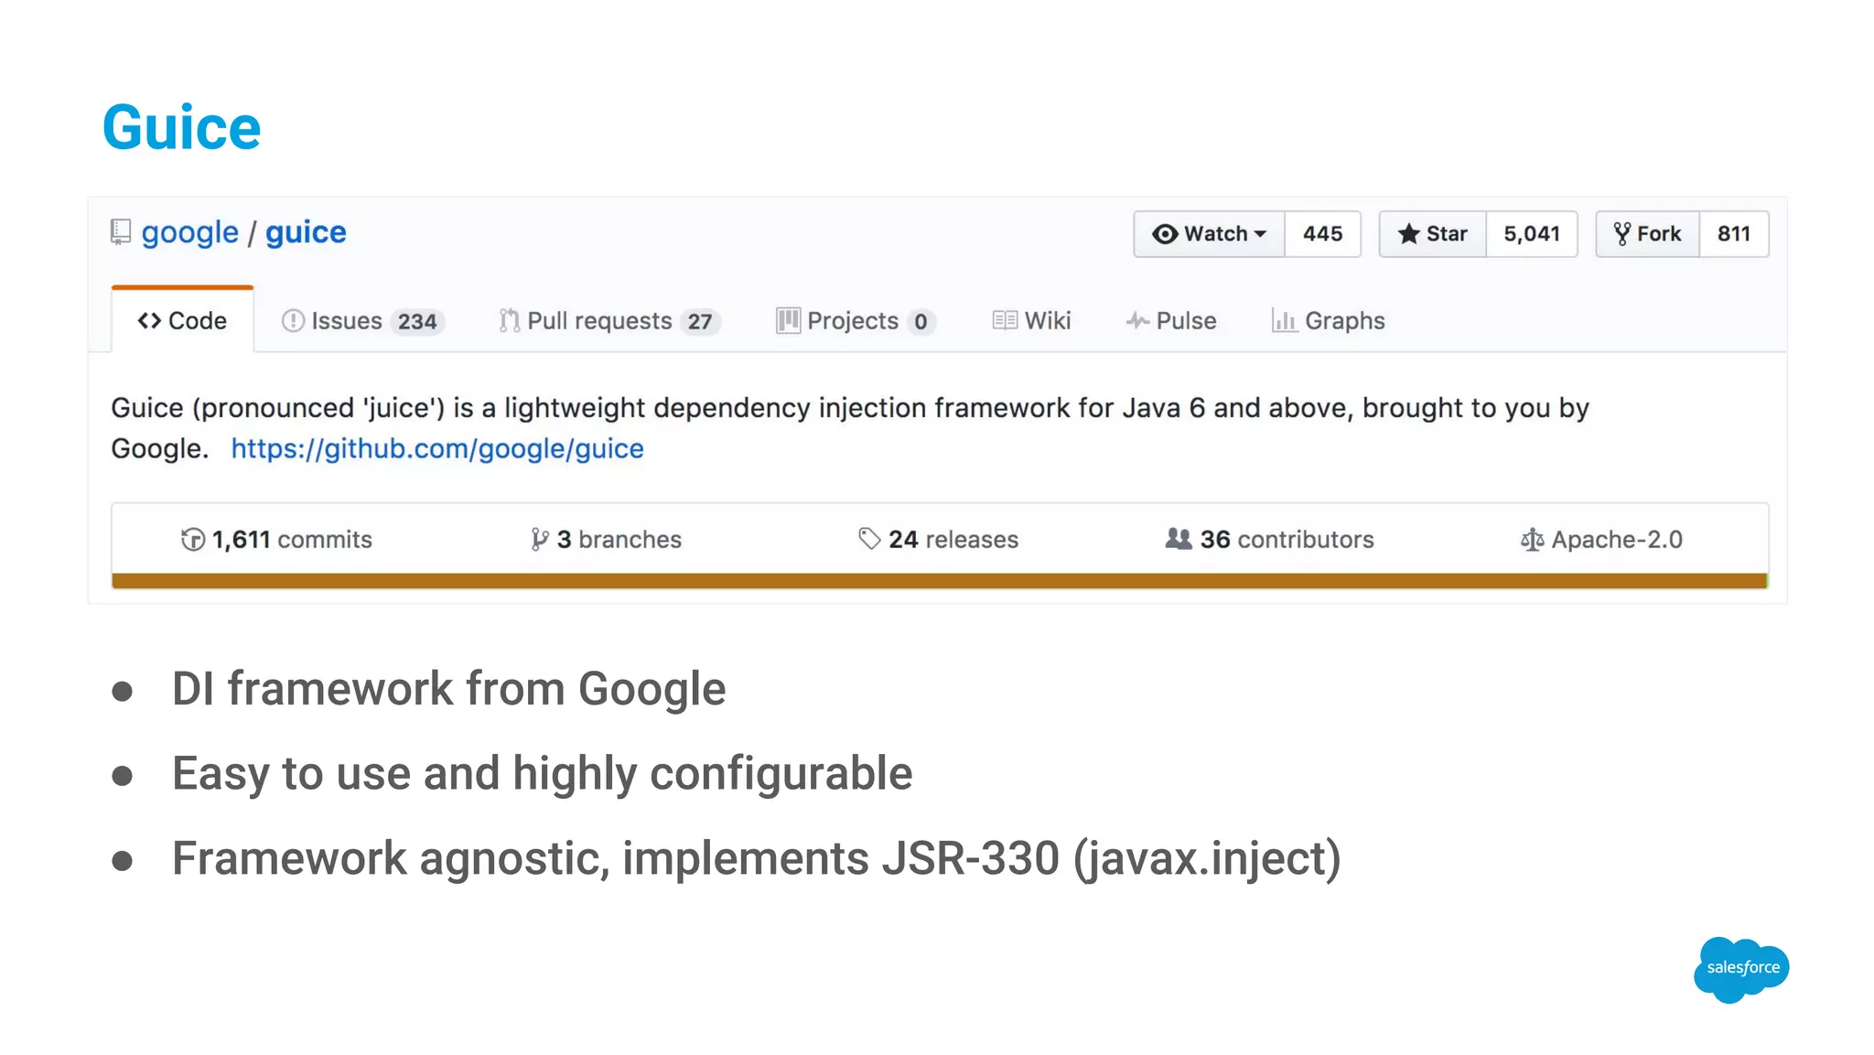The height and width of the screenshot is (1055, 1874).
Task: Click the contributors people icon
Action: coord(1178,539)
